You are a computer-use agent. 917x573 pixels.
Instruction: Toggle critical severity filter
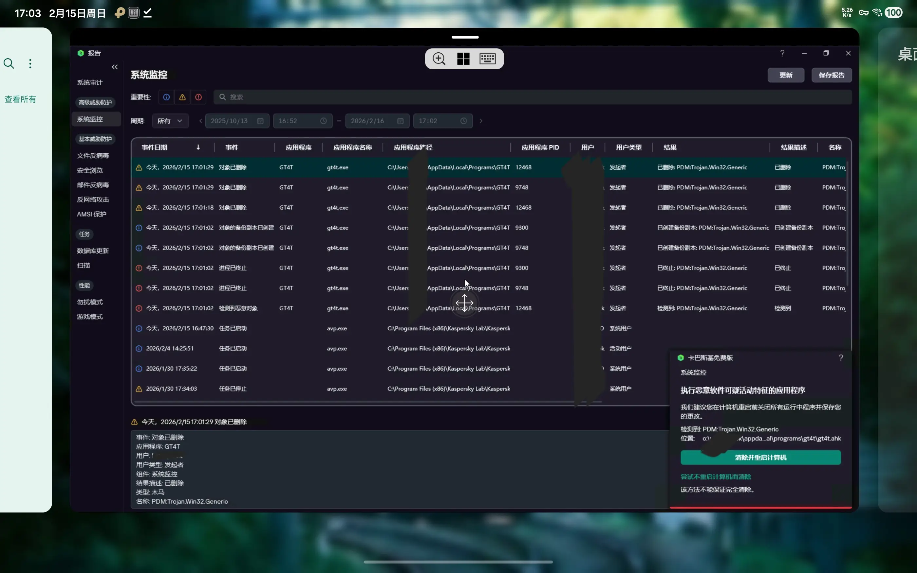click(x=198, y=97)
